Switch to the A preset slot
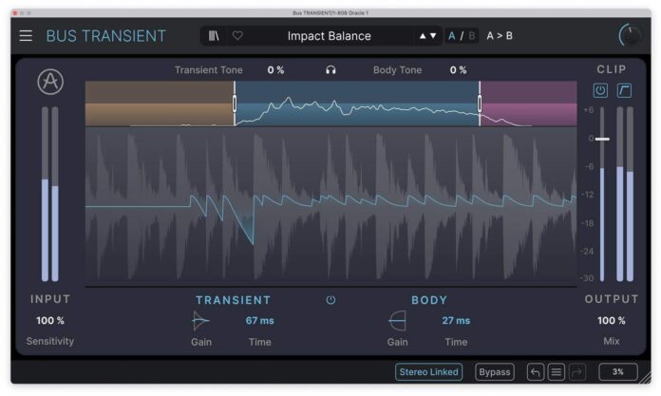Viewport: 661px width, 396px height. point(452,36)
